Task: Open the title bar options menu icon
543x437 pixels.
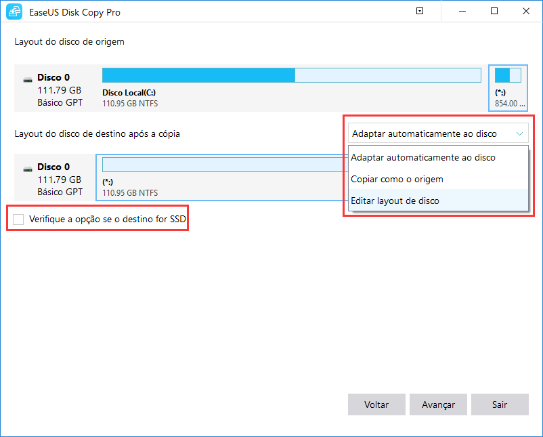Action: [x=420, y=12]
